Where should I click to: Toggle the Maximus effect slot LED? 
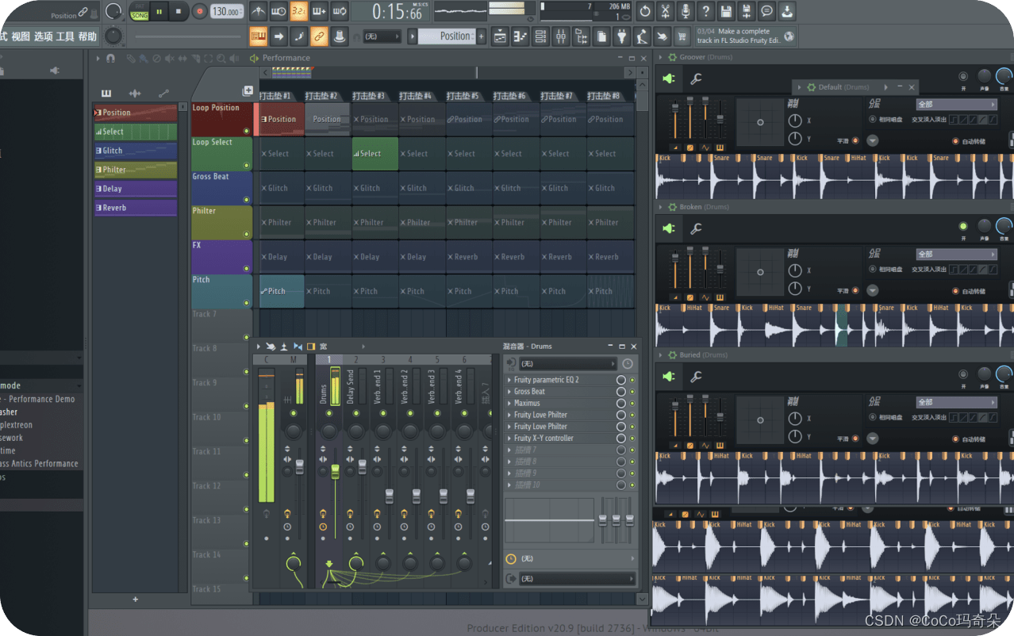pos(632,404)
